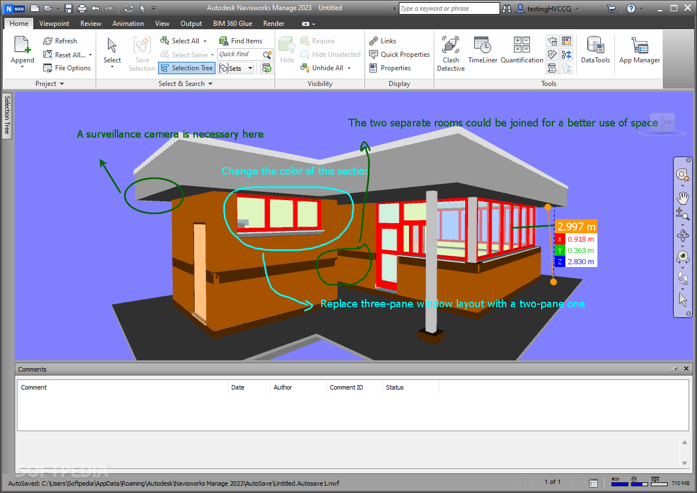Click the Comments text scrollbar down arrow
This screenshot has width=697, height=493.
coord(684,463)
